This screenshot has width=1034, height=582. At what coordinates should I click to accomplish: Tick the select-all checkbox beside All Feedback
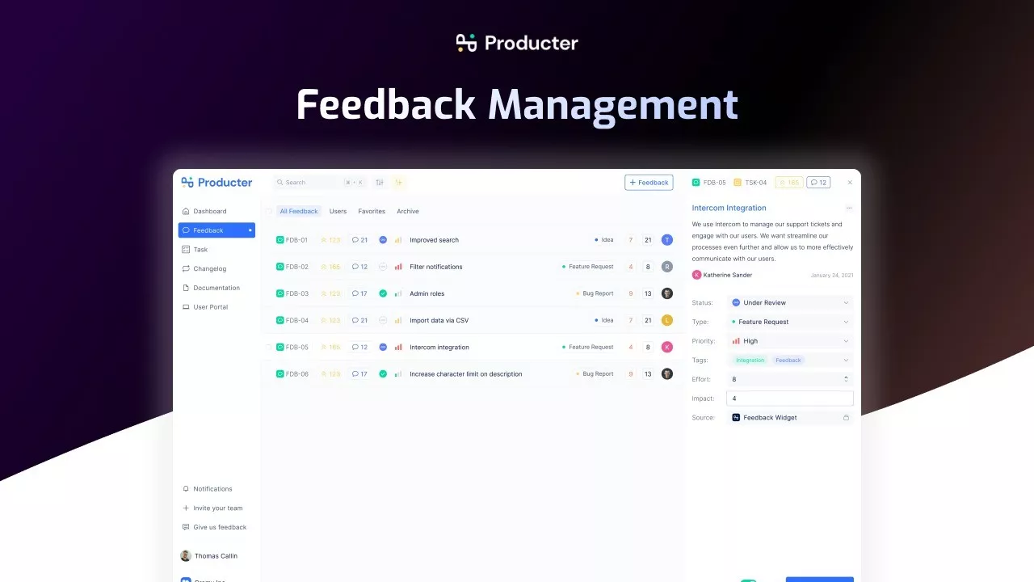tap(269, 212)
